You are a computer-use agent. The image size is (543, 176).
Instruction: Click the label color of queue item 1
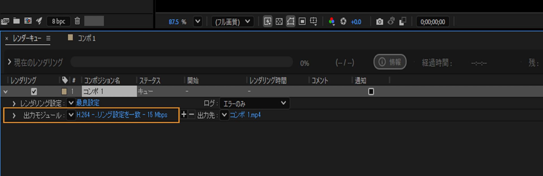[x=64, y=91]
